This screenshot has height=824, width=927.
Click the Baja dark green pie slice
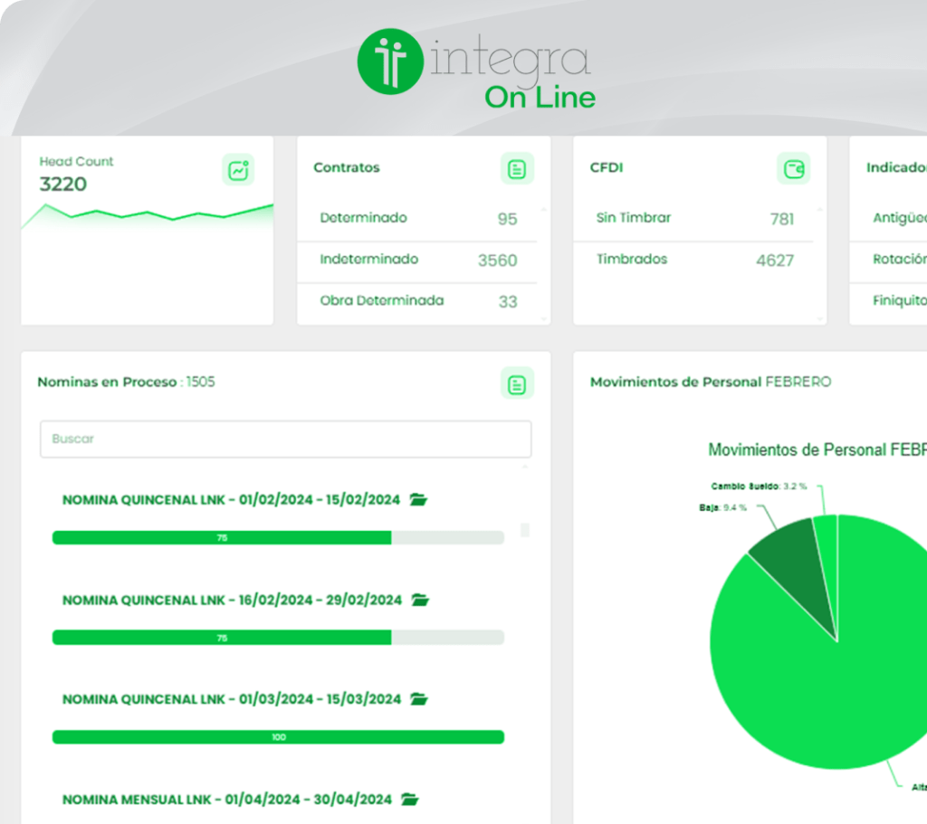pos(788,572)
